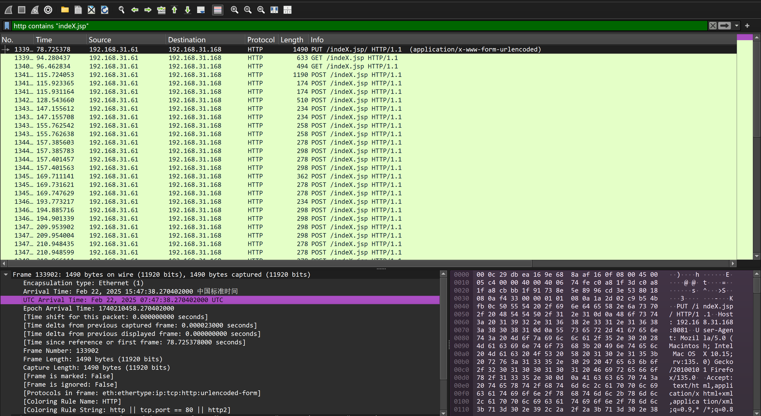
Task: Open the display filter history dropdown
Action: [736, 26]
